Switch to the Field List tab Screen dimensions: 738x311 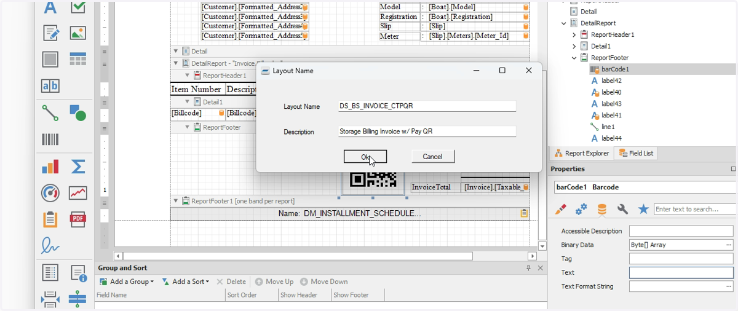point(636,153)
